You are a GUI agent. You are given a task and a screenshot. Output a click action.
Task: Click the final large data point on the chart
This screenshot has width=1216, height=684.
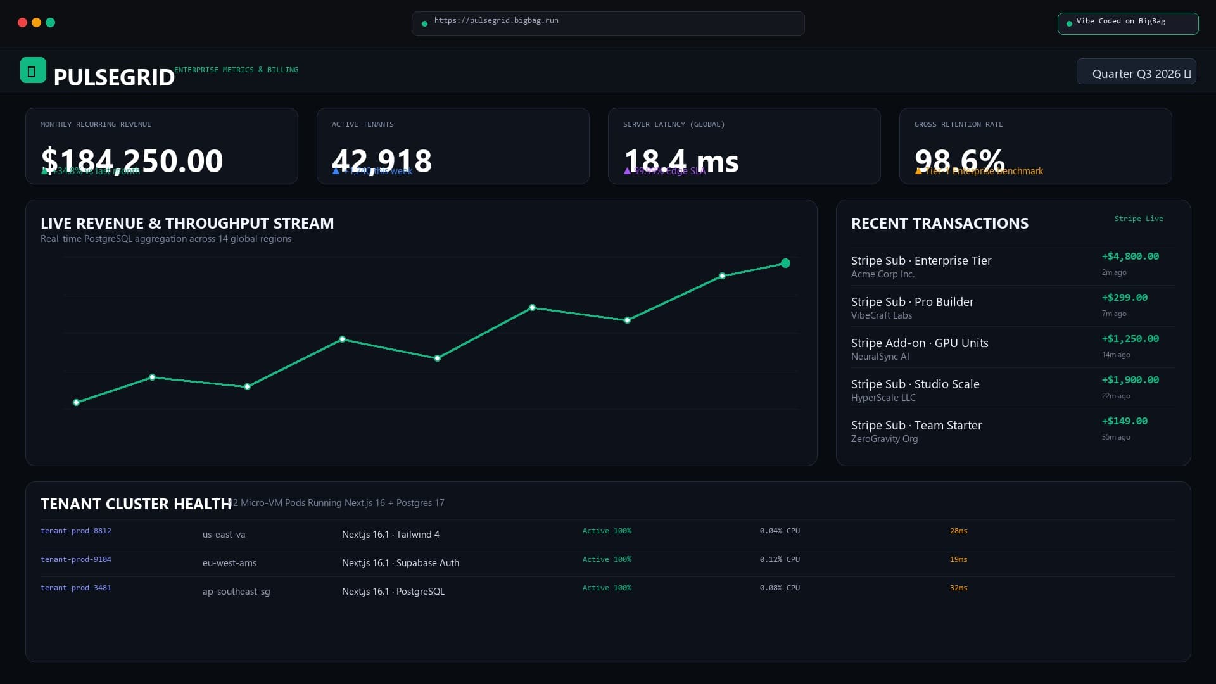pos(785,263)
